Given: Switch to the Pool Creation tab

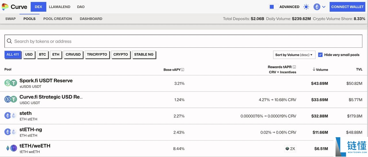Looking at the screenshot, I should click(57, 19).
